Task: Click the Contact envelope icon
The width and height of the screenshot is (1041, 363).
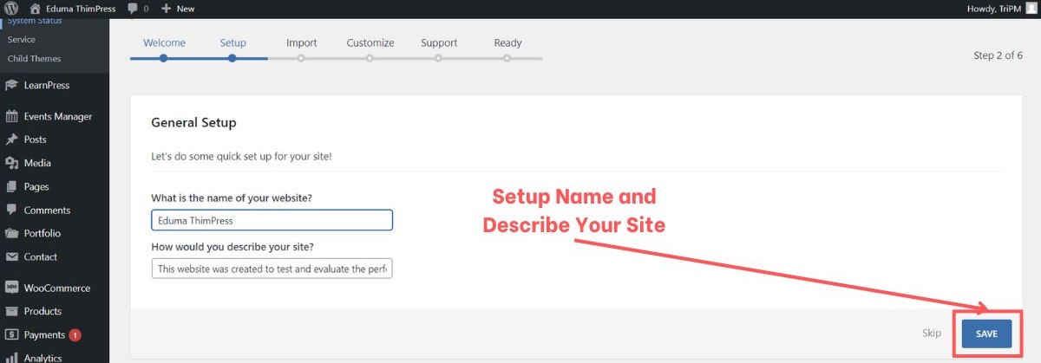Action: coord(11,256)
